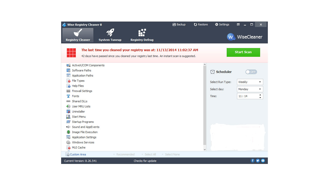Switch to the System Tuneup tab
Viewport: 329px width, 185px height.
click(110, 35)
